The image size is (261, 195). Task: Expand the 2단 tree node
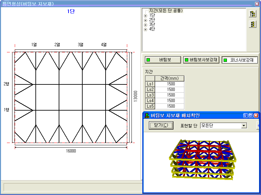point(145,20)
